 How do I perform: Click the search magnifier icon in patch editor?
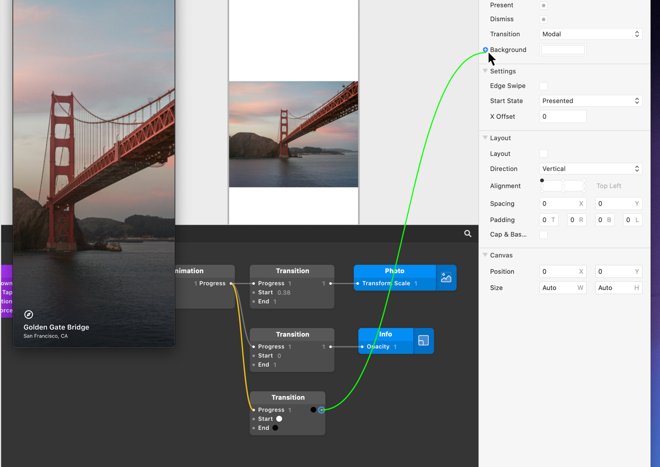pos(467,233)
